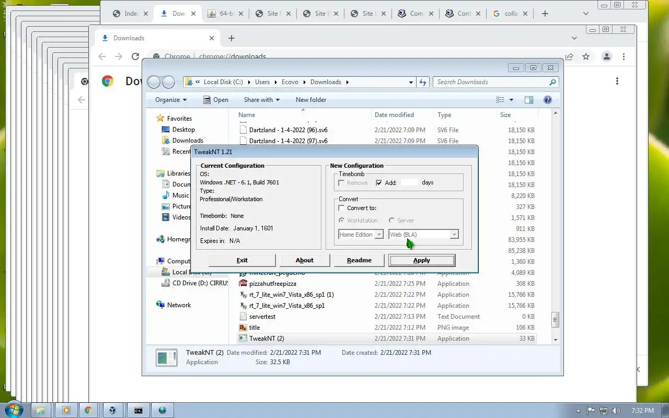Image resolution: width=669 pixels, height=418 pixels.
Task: Open Windows Explorer from the taskbar
Action: click(41, 410)
